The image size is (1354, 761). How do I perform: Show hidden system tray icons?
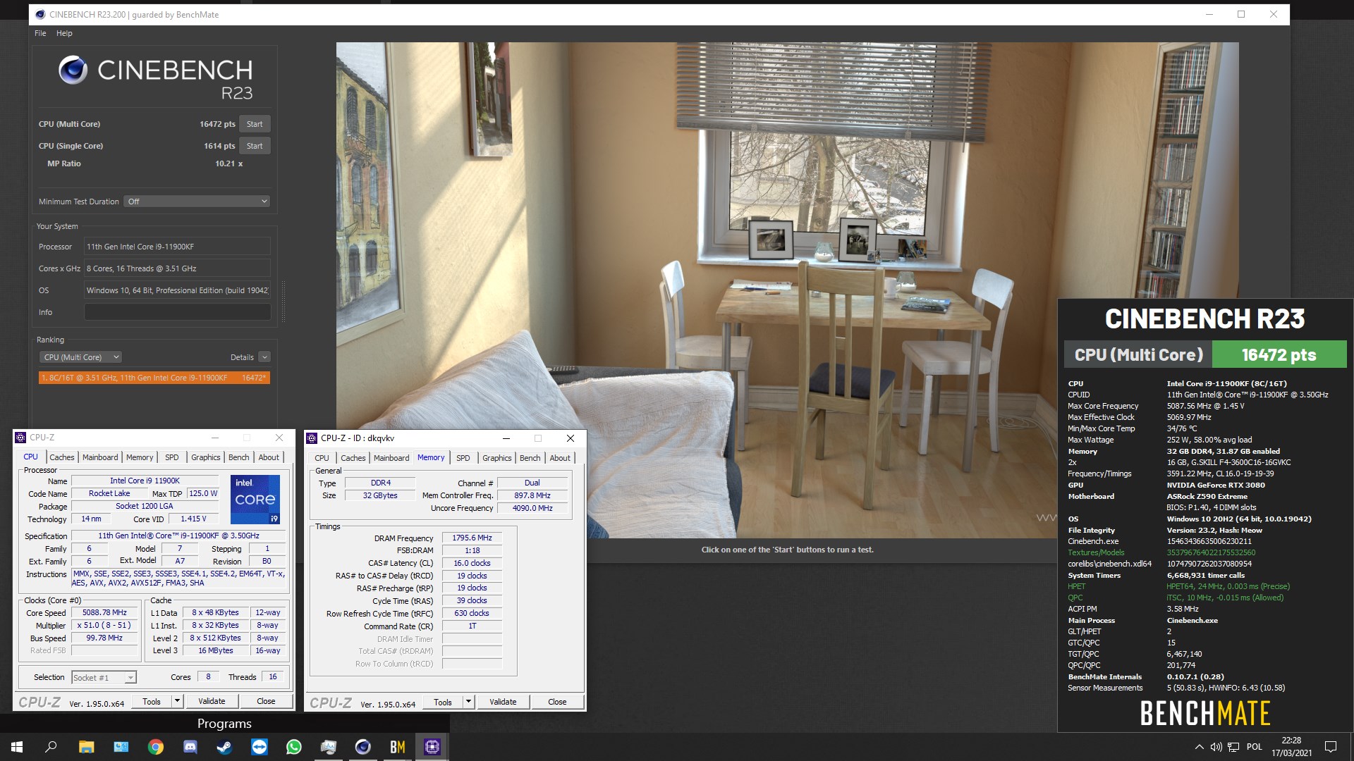(x=1199, y=747)
